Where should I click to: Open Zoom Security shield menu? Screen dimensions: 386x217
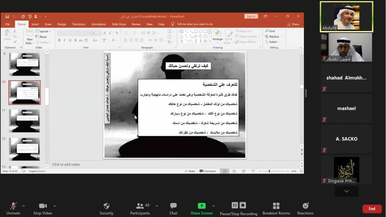pyautogui.click(x=106, y=209)
